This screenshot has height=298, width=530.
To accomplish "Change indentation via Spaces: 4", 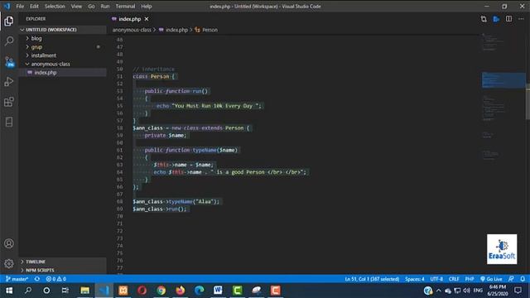I will (x=415, y=279).
